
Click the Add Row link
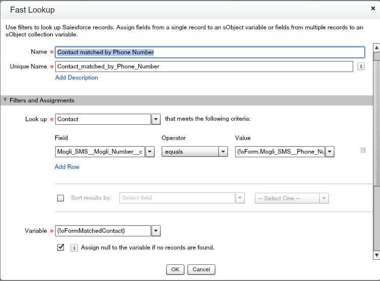coord(67,167)
